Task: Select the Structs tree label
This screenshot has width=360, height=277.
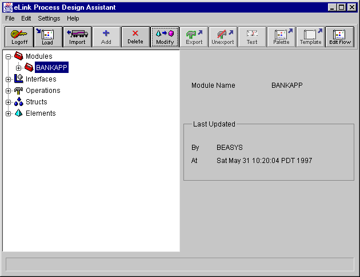Action: pos(36,101)
